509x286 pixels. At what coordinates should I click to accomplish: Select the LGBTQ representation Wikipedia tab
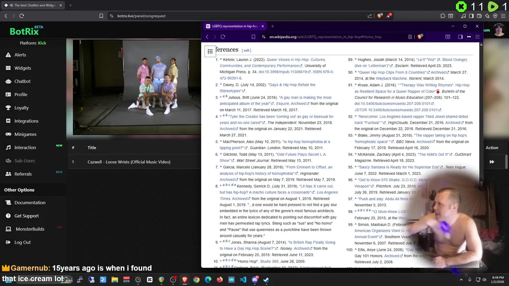[x=235, y=26]
